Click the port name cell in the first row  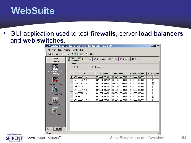[84, 77]
